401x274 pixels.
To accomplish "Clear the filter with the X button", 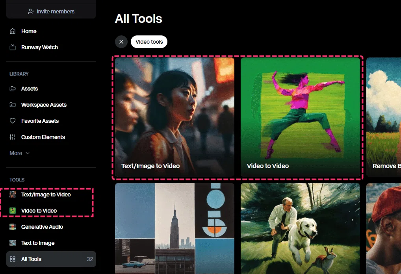I will (x=121, y=42).
